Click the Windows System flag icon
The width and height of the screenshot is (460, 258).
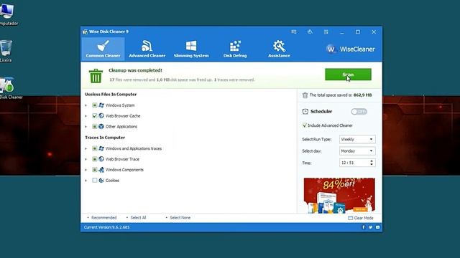[x=101, y=105]
